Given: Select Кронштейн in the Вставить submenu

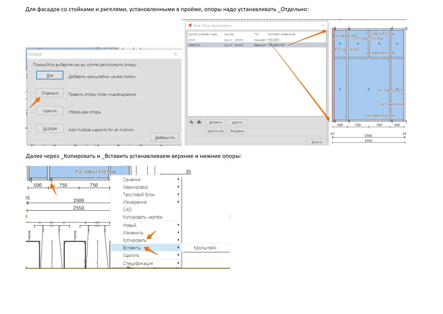Looking at the screenshot, I should pos(206,248).
